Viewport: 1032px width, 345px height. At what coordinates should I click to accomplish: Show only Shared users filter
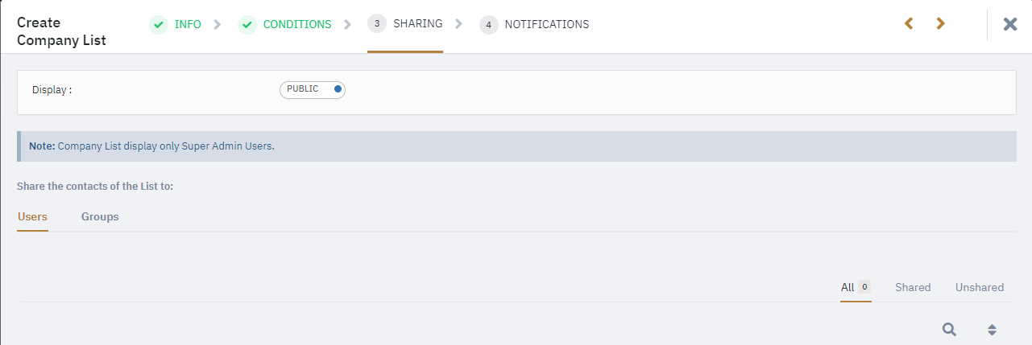[x=913, y=287]
